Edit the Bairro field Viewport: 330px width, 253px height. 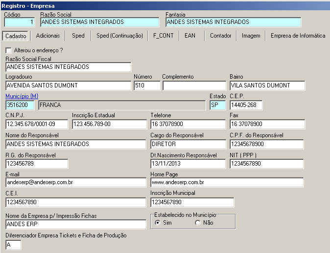coord(267,85)
